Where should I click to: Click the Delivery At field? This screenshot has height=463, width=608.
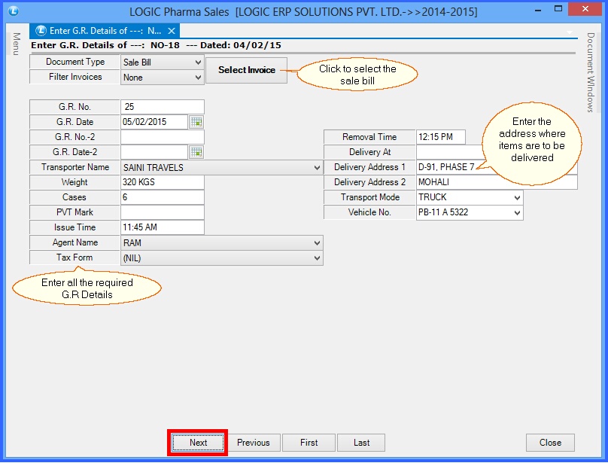coord(450,152)
